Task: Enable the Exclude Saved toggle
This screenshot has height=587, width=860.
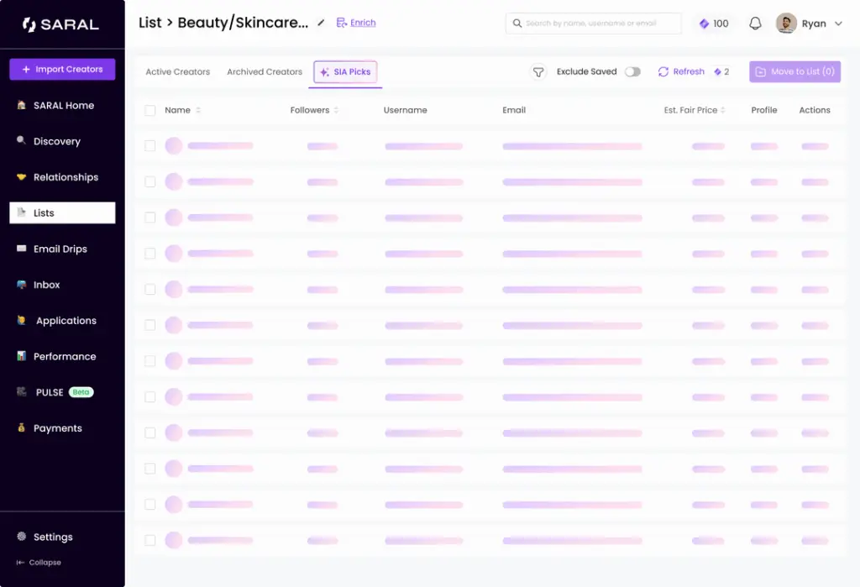Action: [631, 72]
